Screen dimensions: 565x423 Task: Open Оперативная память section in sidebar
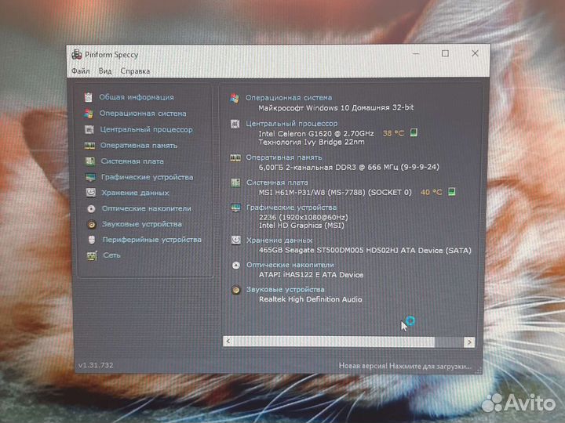coord(139,146)
